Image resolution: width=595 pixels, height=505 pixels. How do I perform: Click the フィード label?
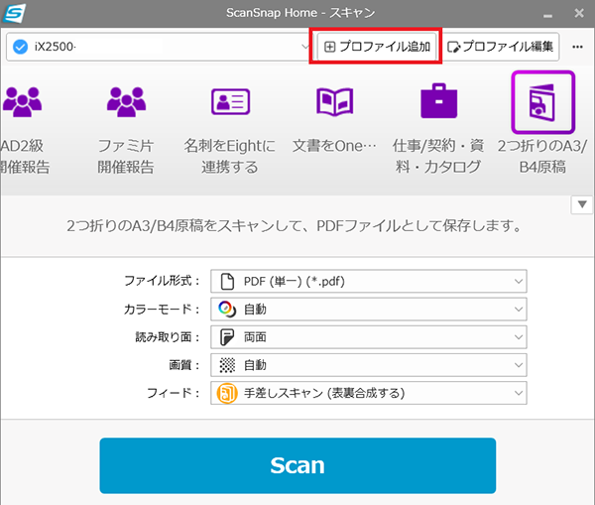pos(173,393)
